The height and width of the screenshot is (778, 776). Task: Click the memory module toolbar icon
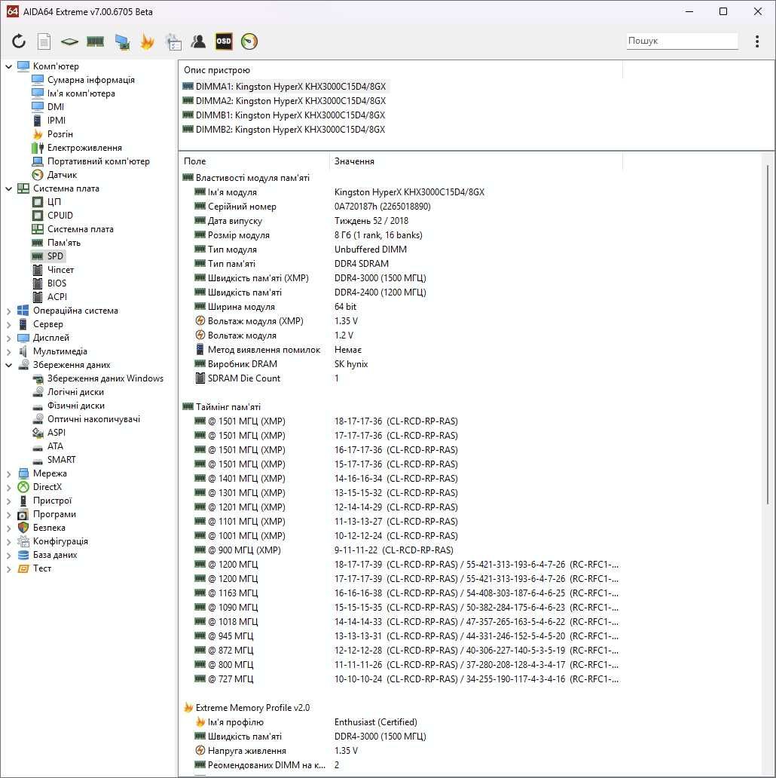point(95,41)
